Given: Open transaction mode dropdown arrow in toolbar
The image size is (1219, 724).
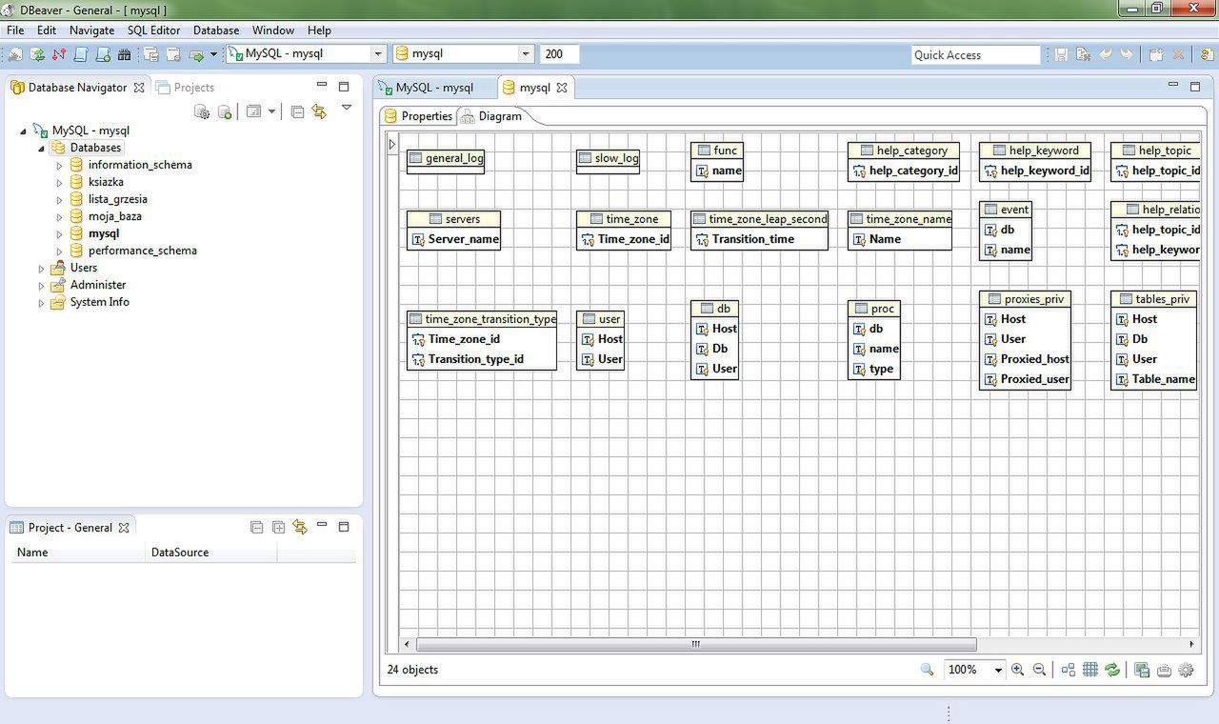Looking at the screenshot, I should (x=213, y=54).
